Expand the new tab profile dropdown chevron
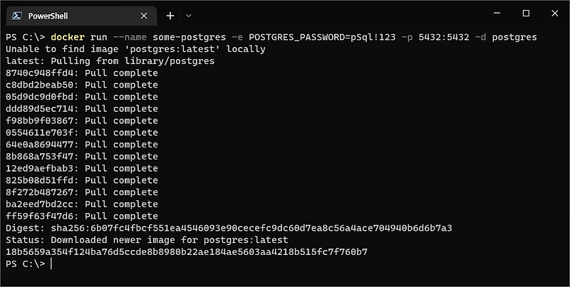The image size is (570, 287). pos(188,16)
